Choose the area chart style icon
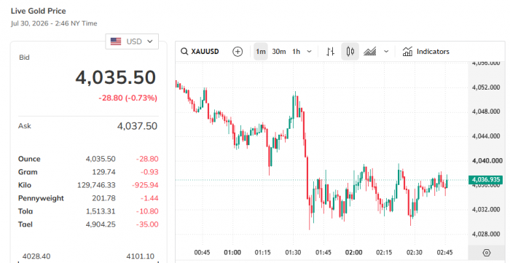 [370, 52]
